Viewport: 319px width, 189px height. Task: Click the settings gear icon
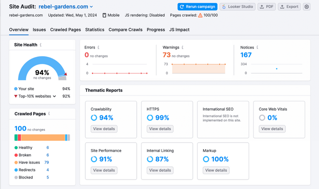click(307, 7)
